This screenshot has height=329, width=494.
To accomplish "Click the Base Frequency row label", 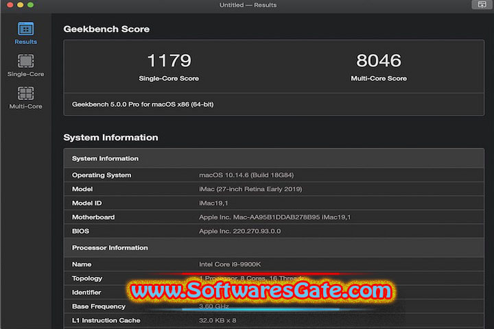I will click(x=99, y=306).
